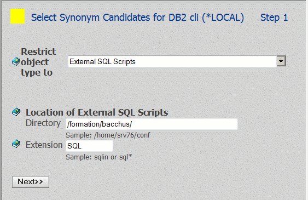Click the yellow square next to page title
Image resolution: width=308 pixels, height=200 pixels.
[x=18, y=16]
